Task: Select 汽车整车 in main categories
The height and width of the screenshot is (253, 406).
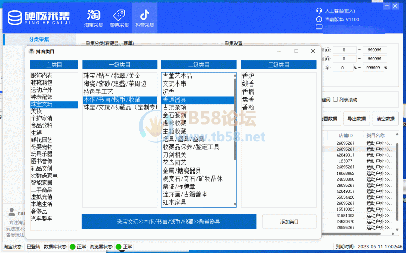Action: point(42,219)
